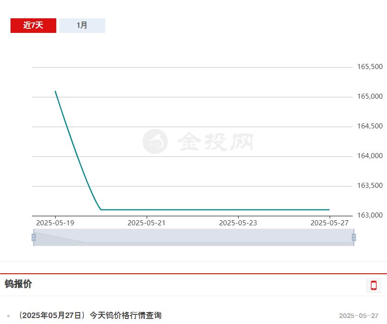Click the 2025-05-27 x-axis label
387x324 pixels.
[x=329, y=223]
